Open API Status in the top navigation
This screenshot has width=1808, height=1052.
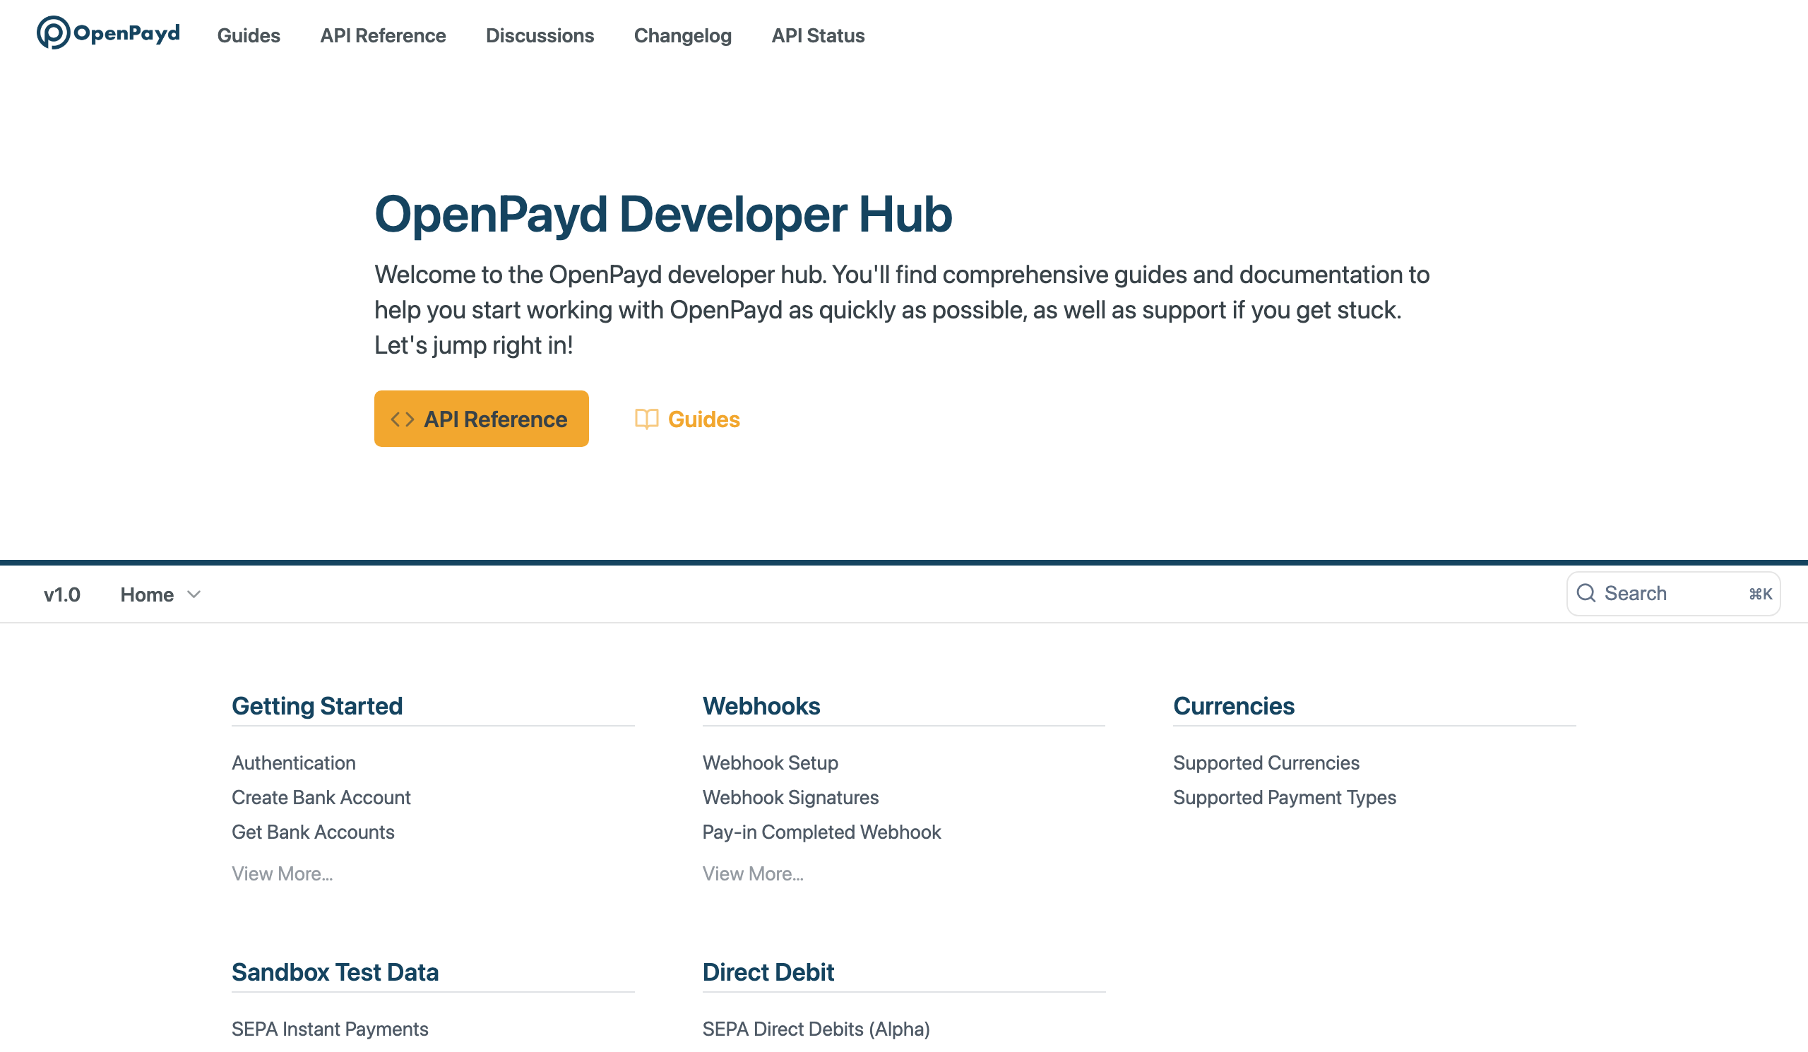(x=818, y=36)
